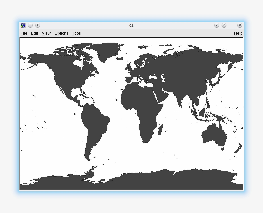Screen dimensions: 263x213
Task: Close the c1 window
Action: pos(240,25)
